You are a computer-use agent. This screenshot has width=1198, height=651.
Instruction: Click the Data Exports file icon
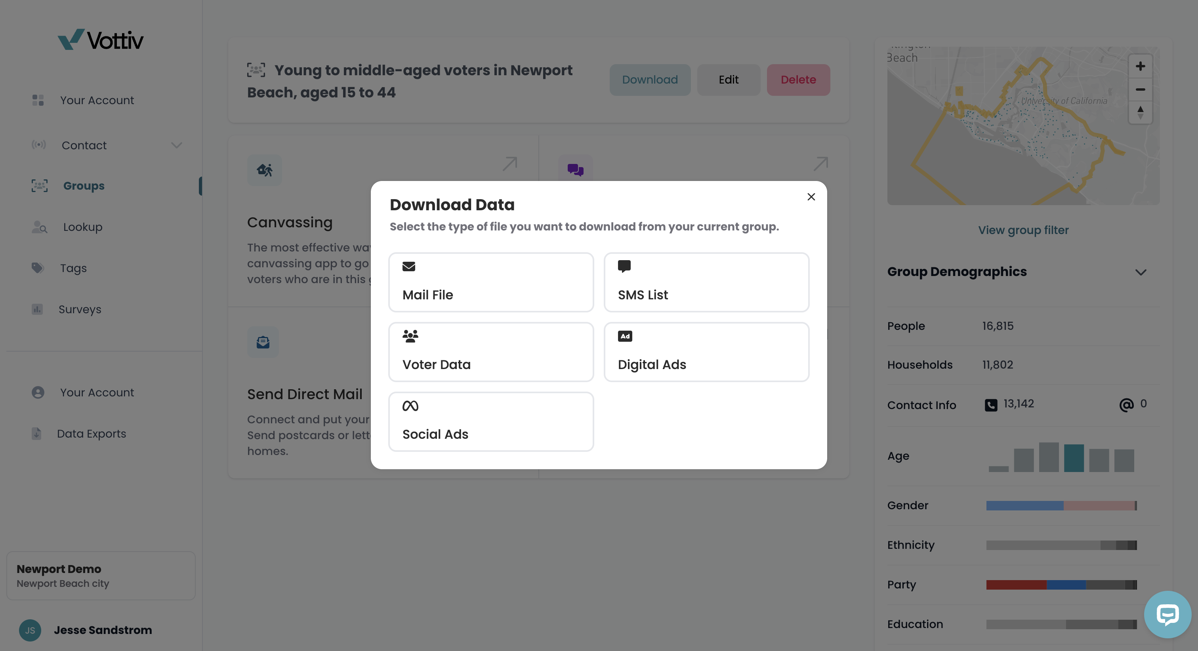(x=36, y=433)
